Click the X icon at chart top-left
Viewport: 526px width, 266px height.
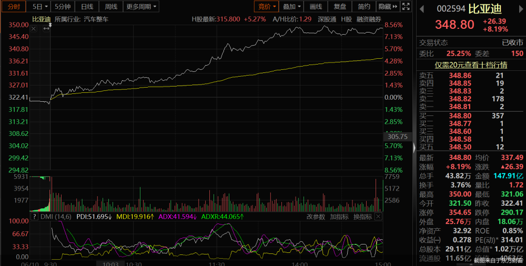[34, 29]
